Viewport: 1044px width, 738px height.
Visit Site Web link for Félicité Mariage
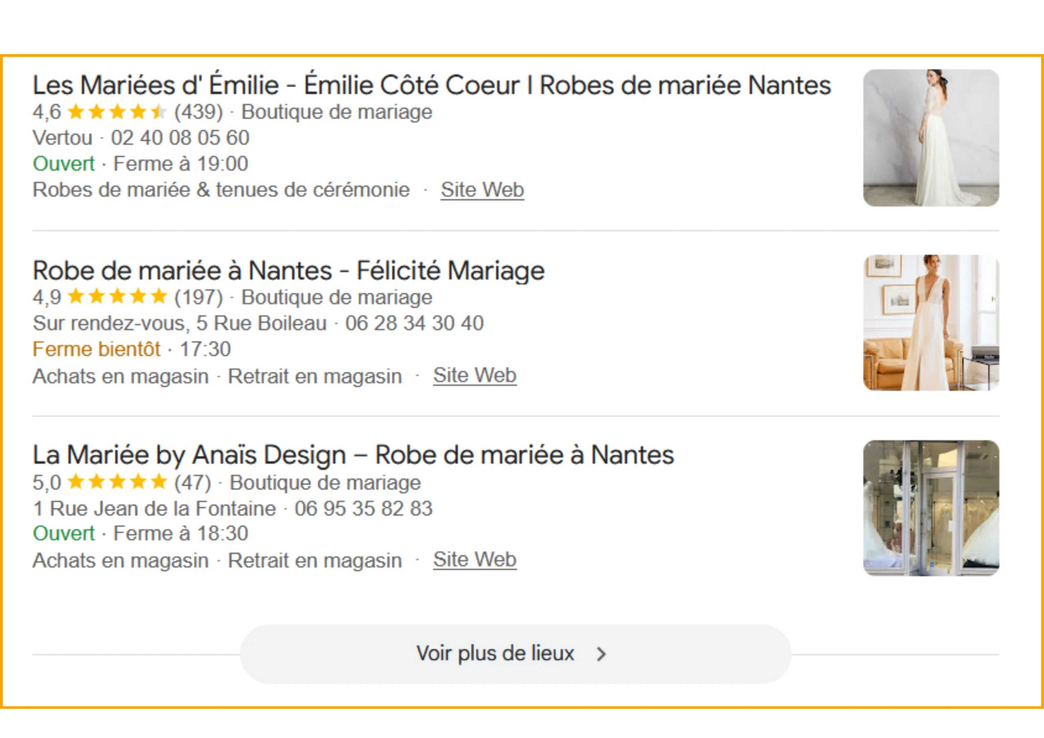pos(474,376)
